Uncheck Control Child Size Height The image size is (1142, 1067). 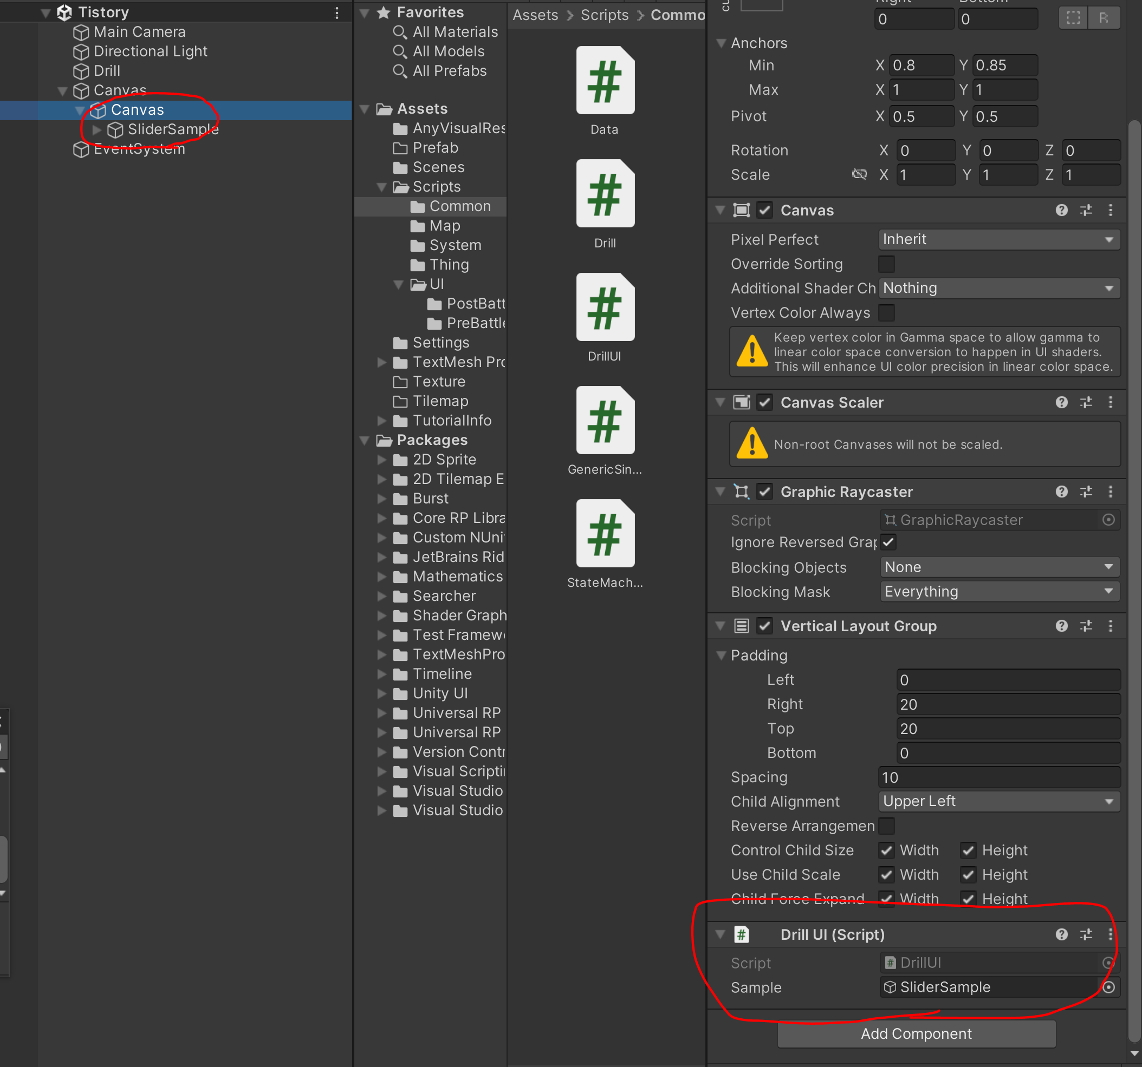[x=969, y=850]
